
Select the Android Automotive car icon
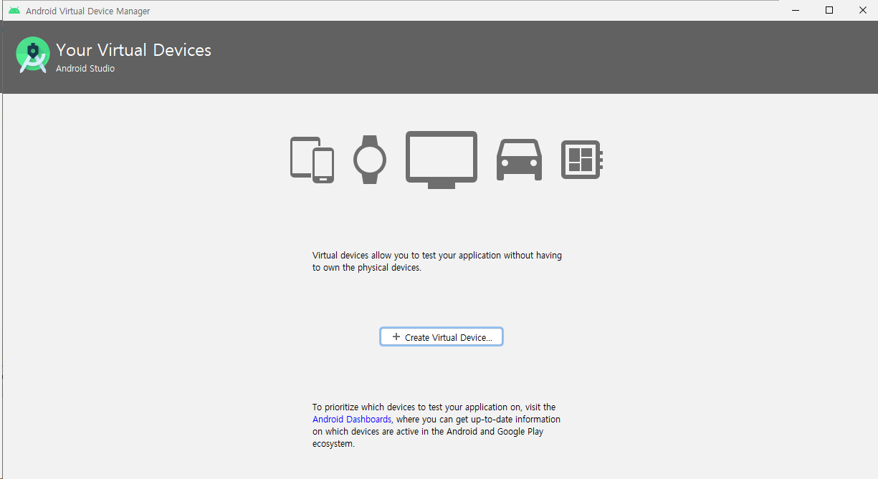pyautogui.click(x=519, y=160)
